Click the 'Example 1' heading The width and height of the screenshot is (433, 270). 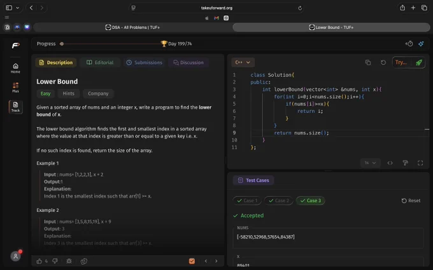(x=48, y=163)
